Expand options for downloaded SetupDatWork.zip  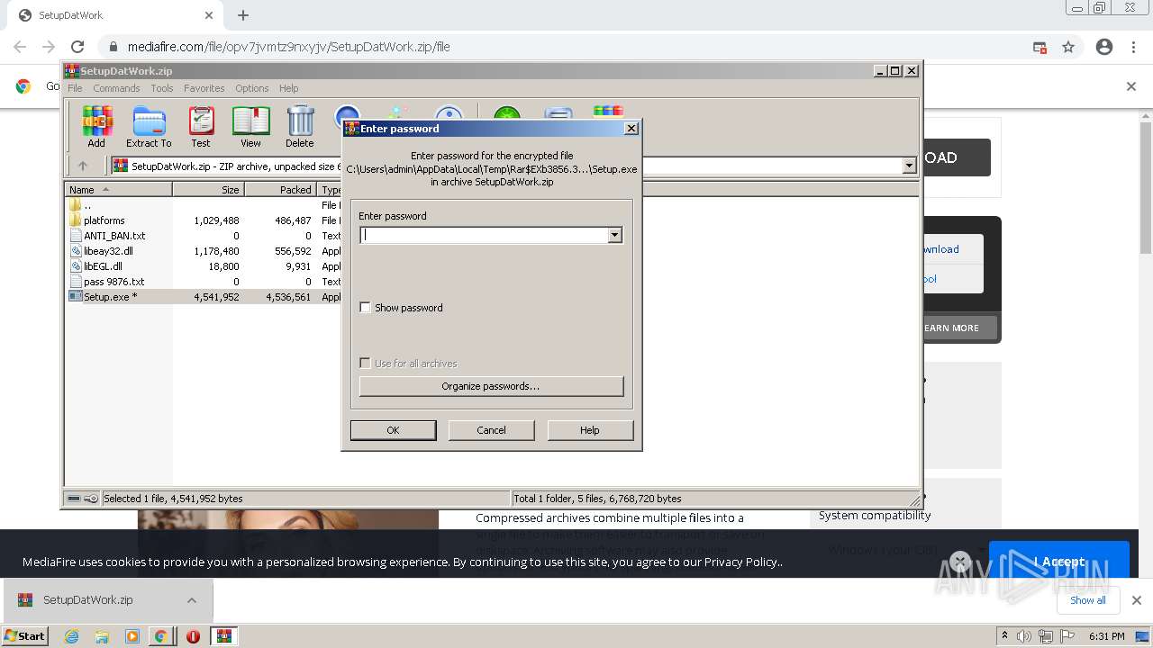(x=192, y=600)
